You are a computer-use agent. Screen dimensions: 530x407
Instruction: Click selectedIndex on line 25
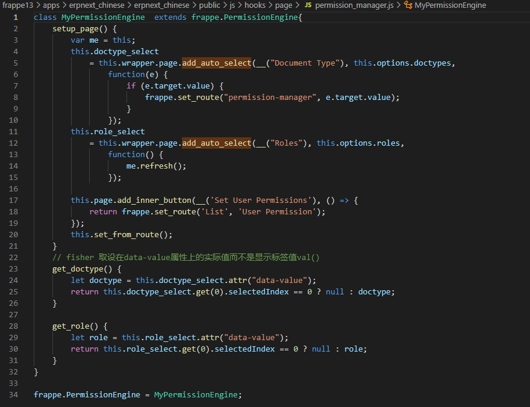pyautogui.click(x=258, y=292)
